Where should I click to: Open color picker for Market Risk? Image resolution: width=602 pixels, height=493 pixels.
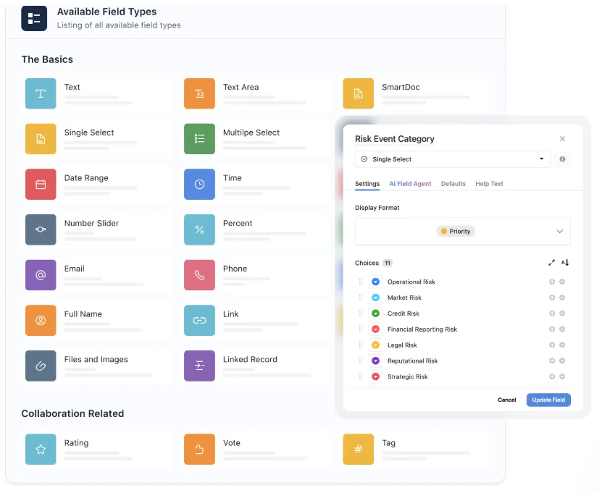click(375, 298)
